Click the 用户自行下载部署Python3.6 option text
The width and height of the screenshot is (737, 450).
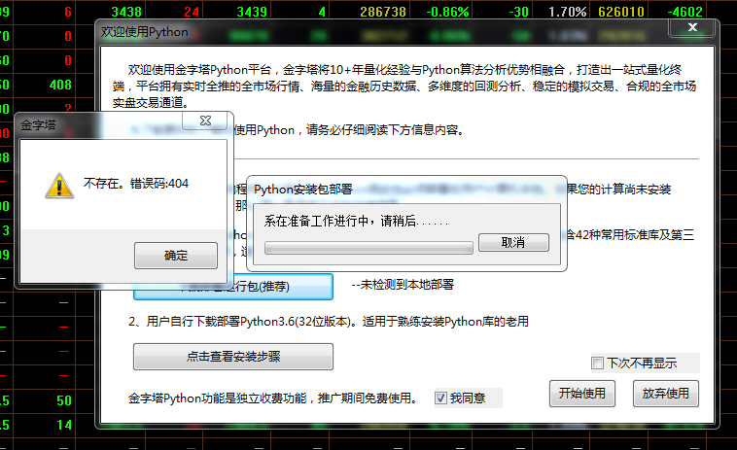[x=329, y=322]
